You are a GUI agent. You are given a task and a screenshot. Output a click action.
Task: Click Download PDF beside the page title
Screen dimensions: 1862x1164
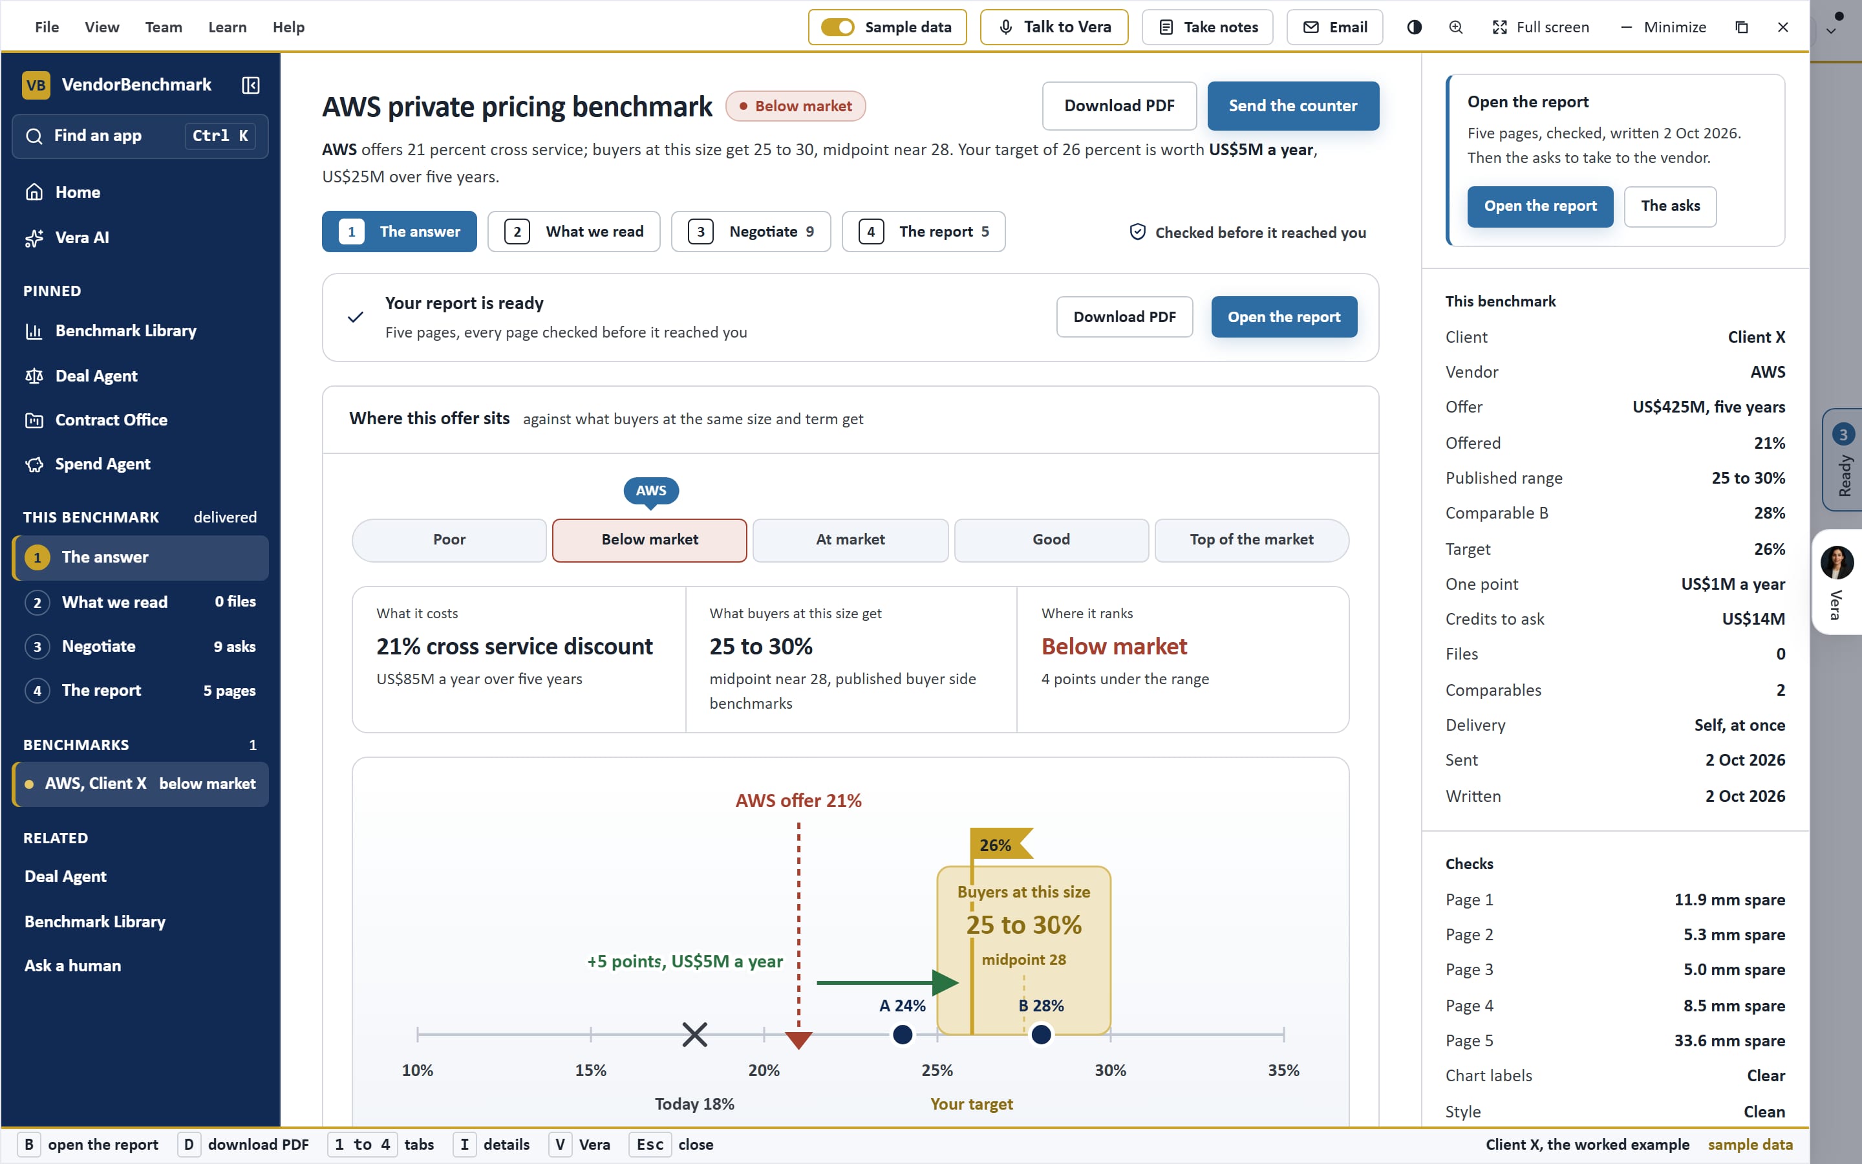point(1120,105)
